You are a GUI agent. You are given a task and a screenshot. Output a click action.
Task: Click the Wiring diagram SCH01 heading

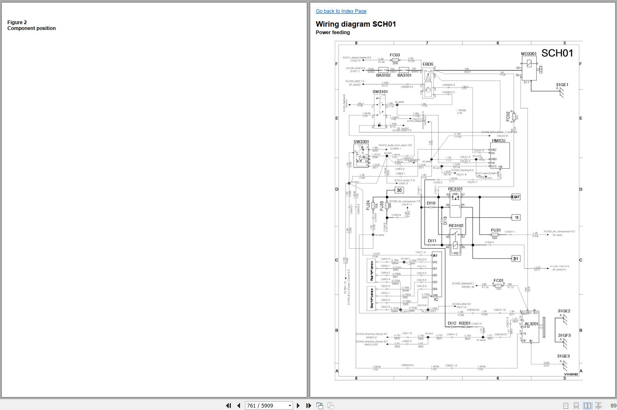pos(356,24)
